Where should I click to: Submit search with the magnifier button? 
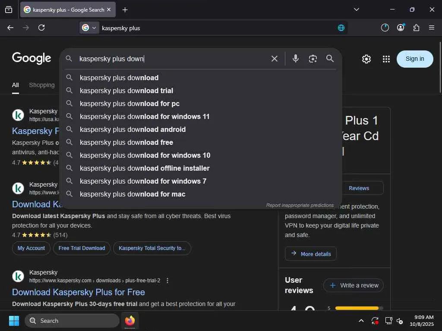(x=330, y=59)
